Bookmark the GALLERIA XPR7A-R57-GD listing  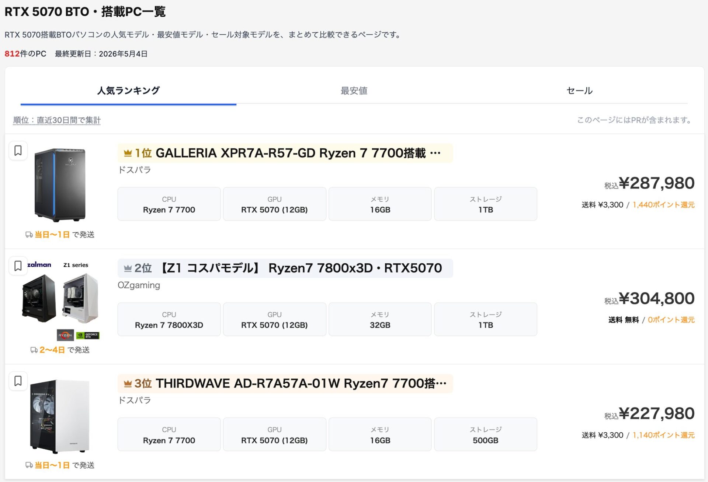click(x=18, y=151)
